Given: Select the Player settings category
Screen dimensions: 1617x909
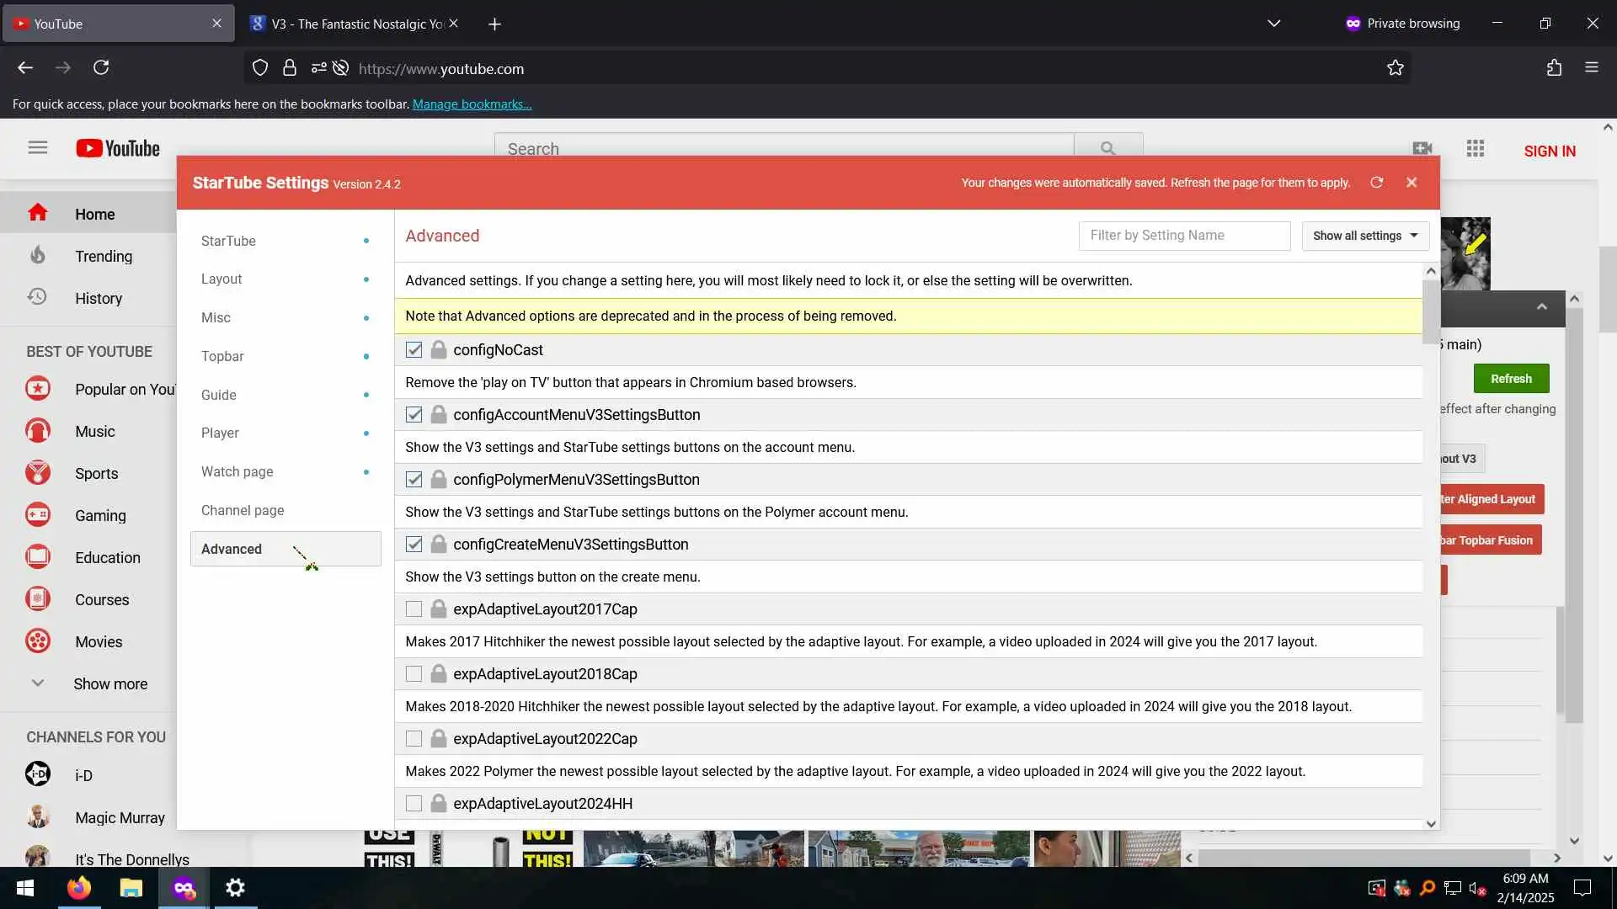Looking at the screenshot, I should [220, 433].
